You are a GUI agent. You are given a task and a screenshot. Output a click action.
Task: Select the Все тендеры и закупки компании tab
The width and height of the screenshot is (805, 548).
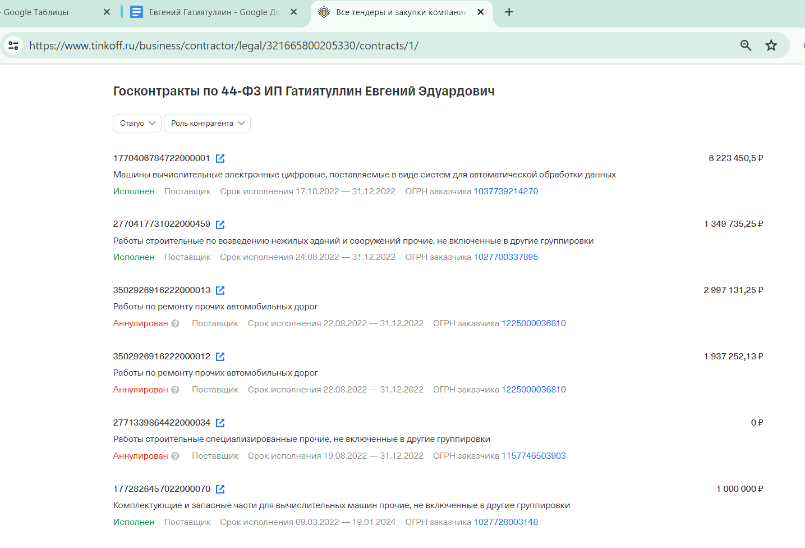click(x=402, y=12)
